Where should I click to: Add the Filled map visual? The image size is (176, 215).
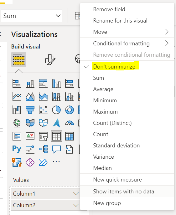coord(30,123)
